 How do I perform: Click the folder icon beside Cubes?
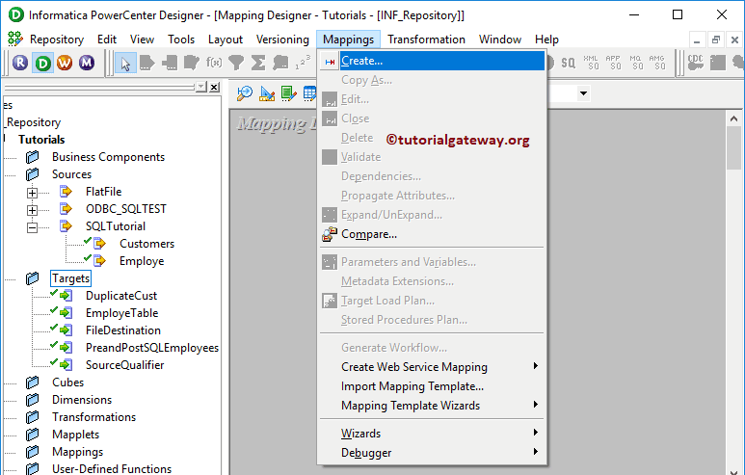click(33, 383)
